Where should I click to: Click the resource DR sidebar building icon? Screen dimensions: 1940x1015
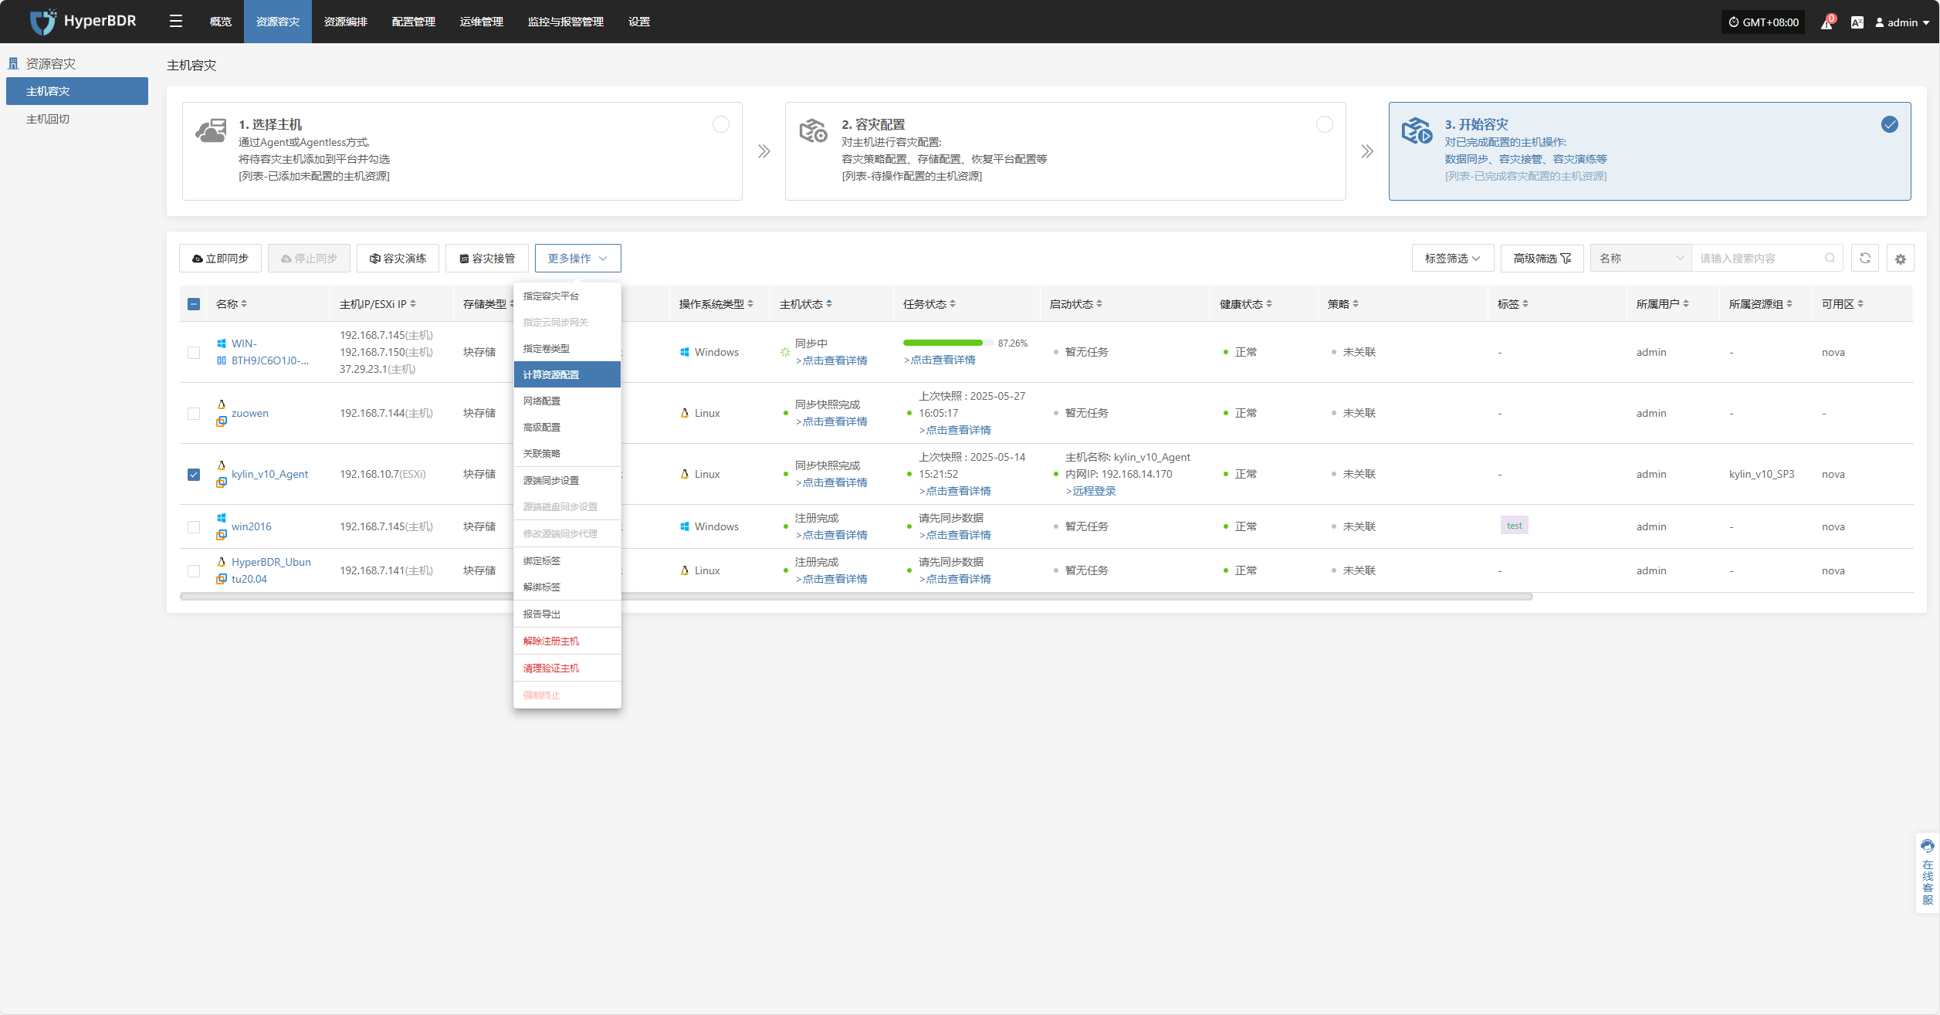(x=13, y=63)
